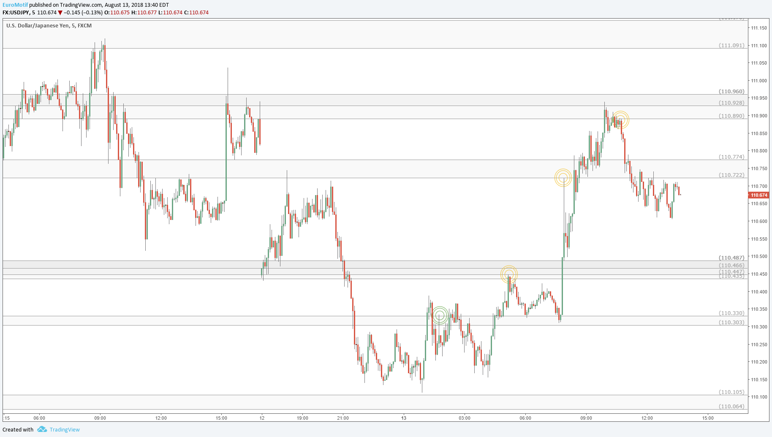Click the red 110.674 current price tag

pyautogui.click(x=759, y=195)
